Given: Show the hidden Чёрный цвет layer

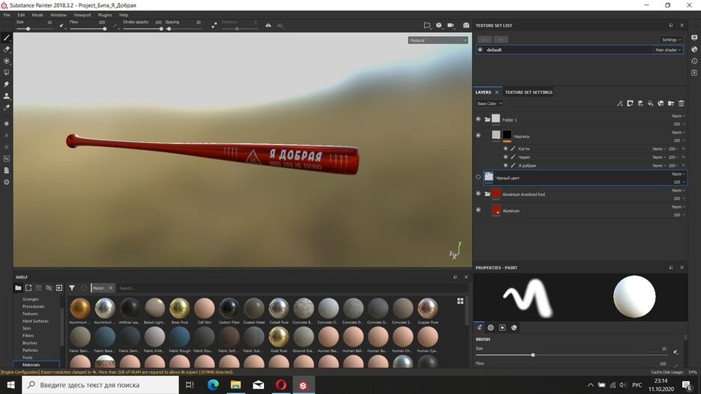Looking at the screenshot, I should (x=478, y=177).
